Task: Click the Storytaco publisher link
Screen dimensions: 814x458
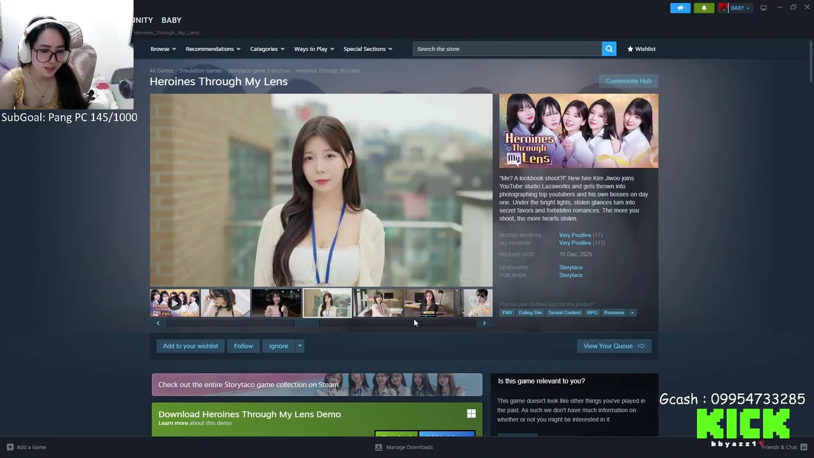Action: [x=570, y=275]
